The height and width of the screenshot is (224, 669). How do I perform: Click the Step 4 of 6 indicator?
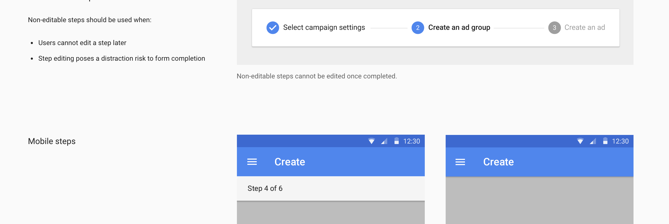265,188
